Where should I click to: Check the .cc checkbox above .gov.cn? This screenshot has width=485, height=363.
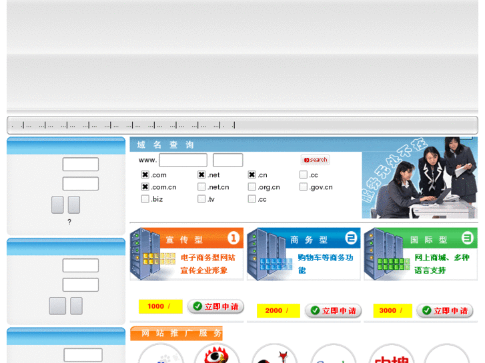pyautogui.click(x=304, y=175)
